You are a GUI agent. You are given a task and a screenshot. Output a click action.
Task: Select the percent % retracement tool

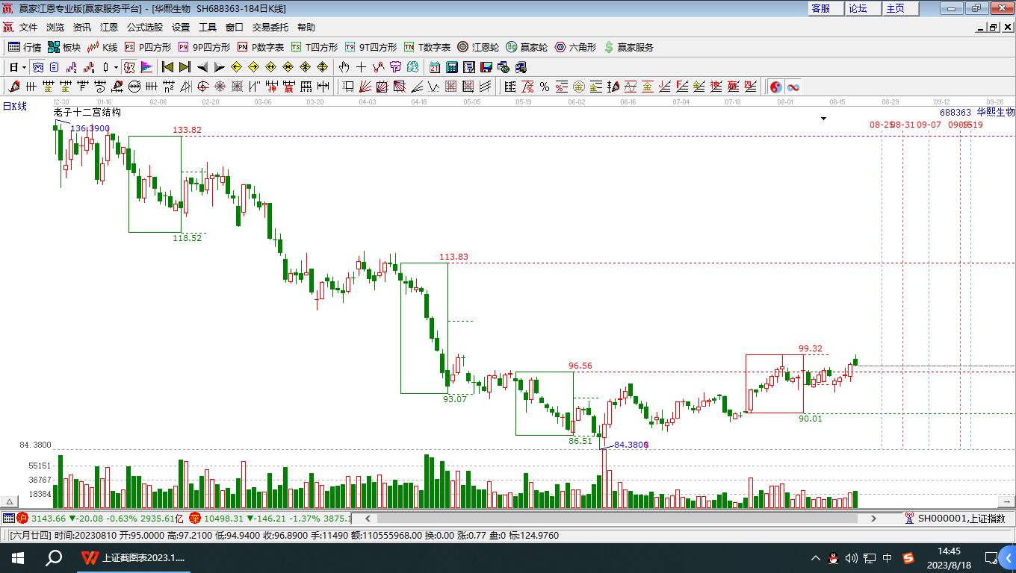(545, 87)
